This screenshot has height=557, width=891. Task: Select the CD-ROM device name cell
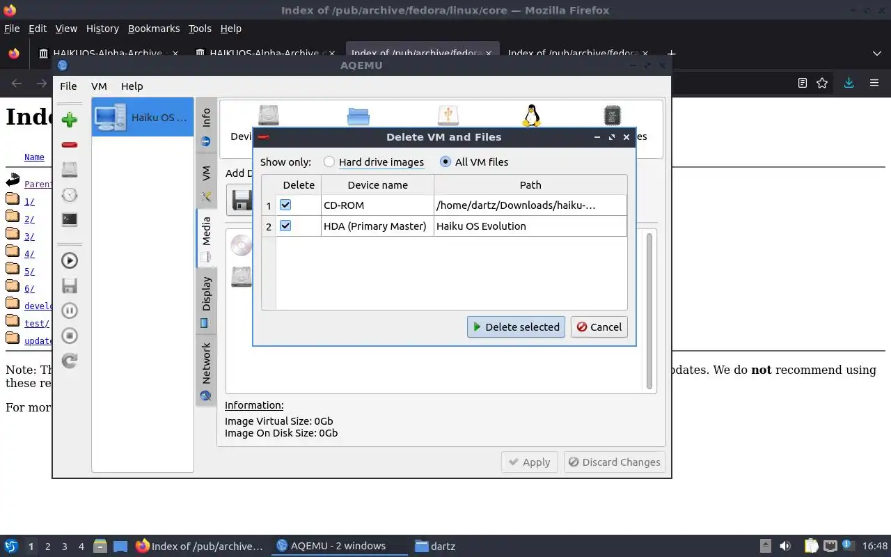(378, 205)
